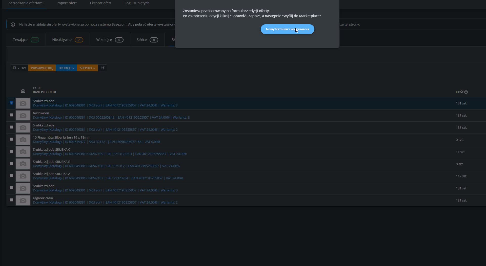The image size is (486, 266).
Task: Open the Eksport ofert tab
Action: [x=100, y=3]
